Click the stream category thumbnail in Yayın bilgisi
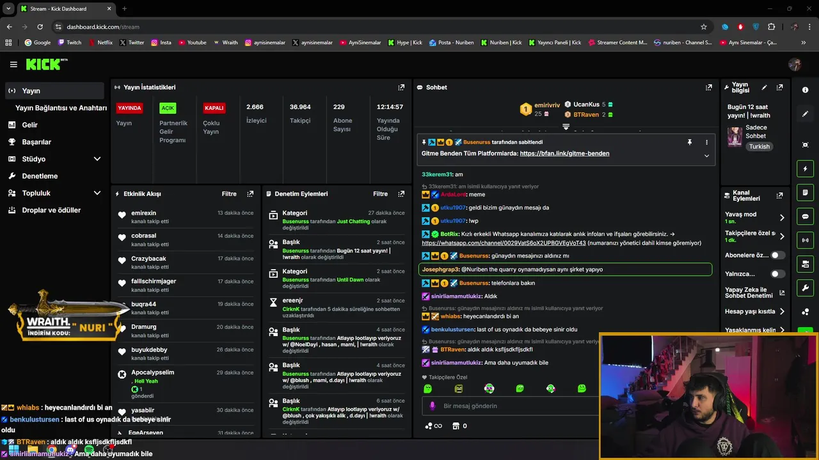Image resolution: width=819 pixels, height=460 pixels. (x=735, y=137)
